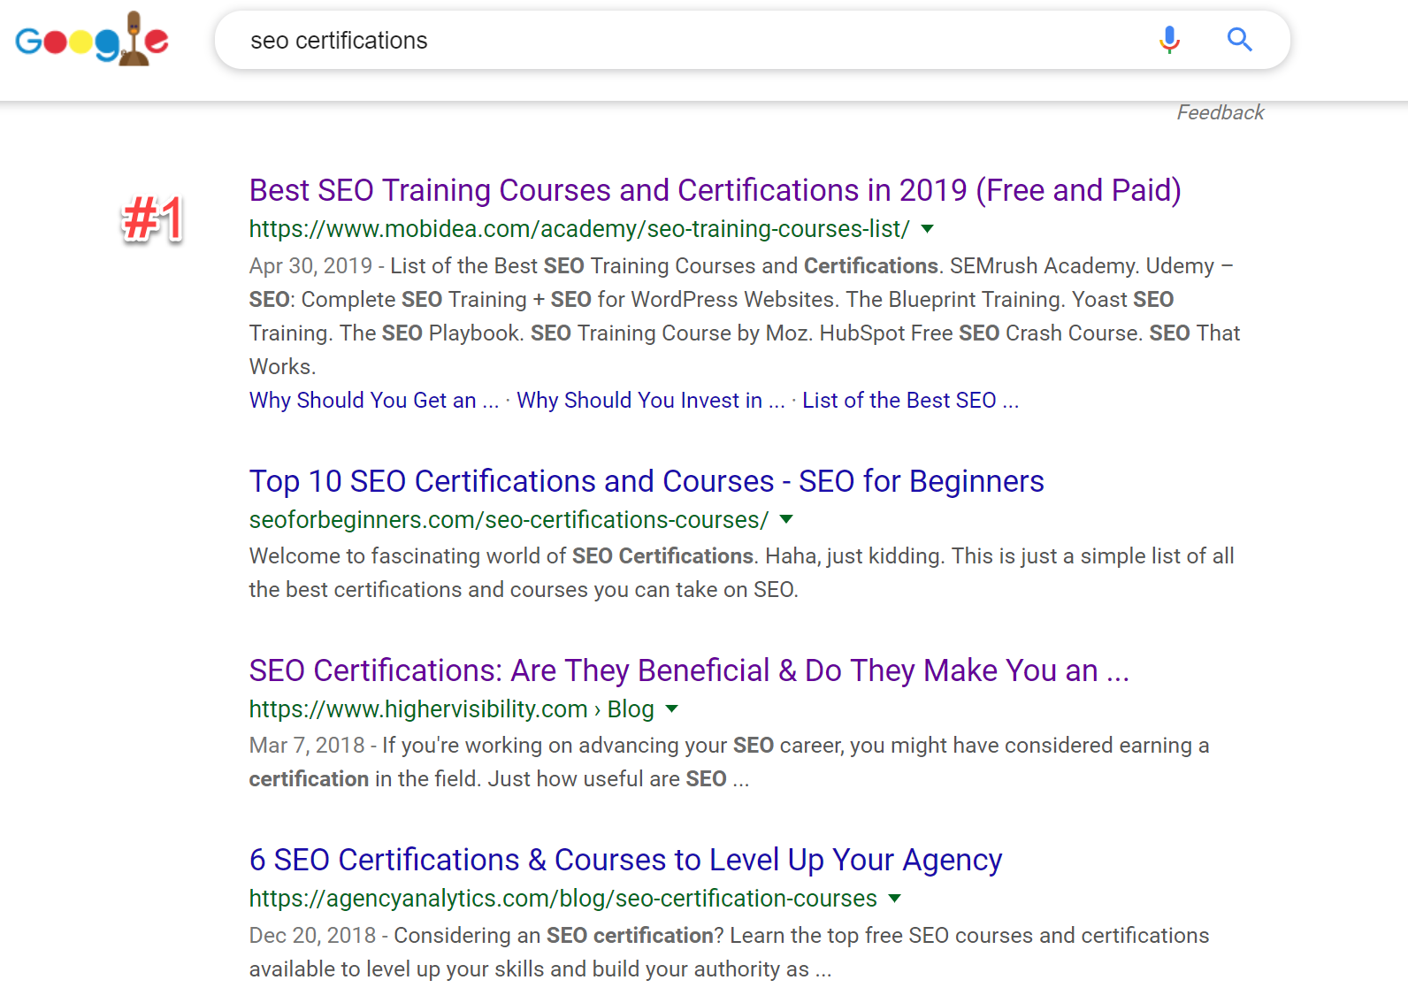This screenshot has height=1003, width=1408.
Task: Expand dropdown arrow next to highervisibility.com Blog
Action: click(x=671, y=708)
